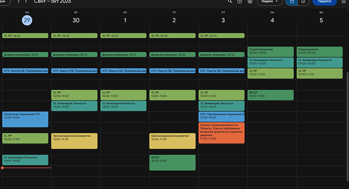Go to the next week arrow
349x189 pixels.
pos(26,2)
